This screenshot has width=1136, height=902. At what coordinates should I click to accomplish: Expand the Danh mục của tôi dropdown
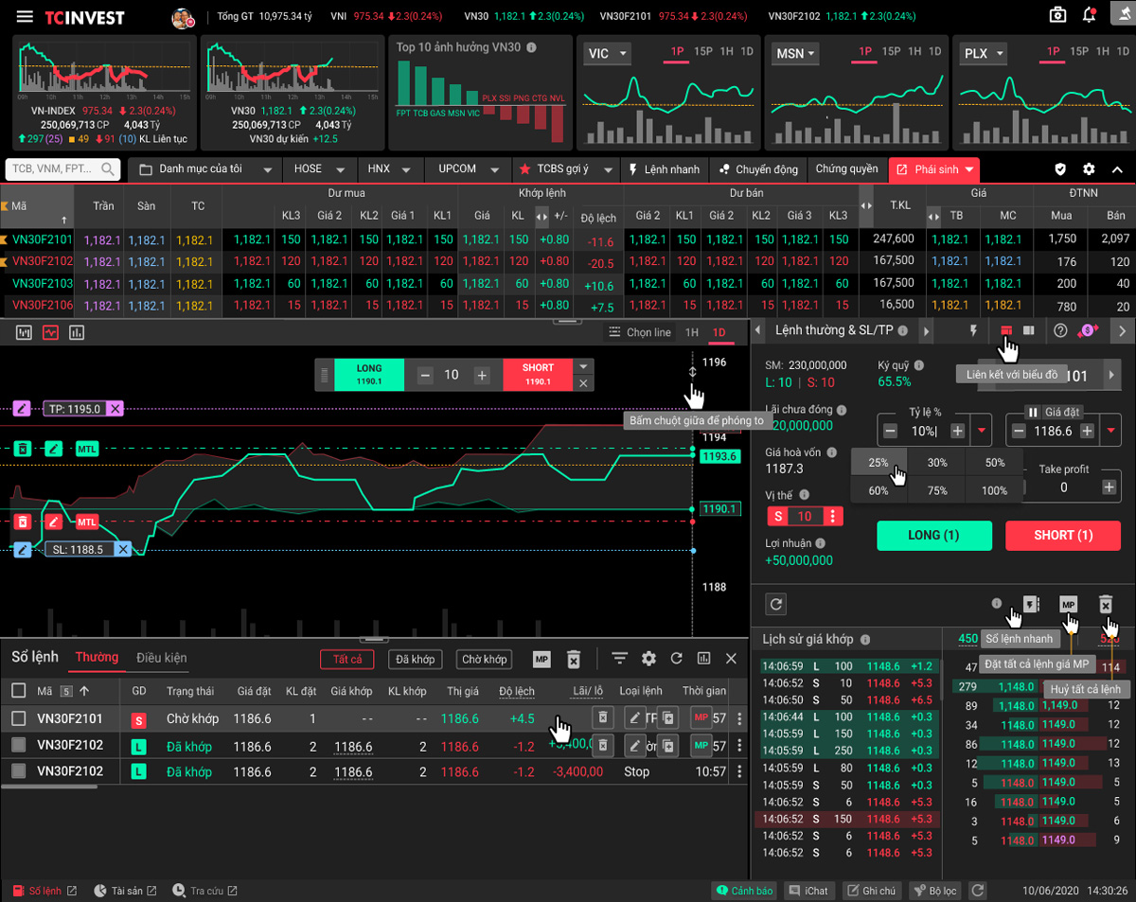(268, 169)
